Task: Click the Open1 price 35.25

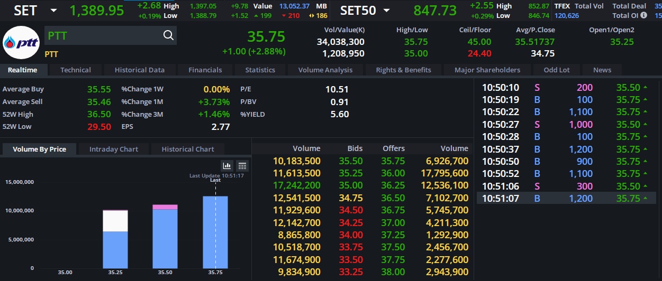Action: 622,42
